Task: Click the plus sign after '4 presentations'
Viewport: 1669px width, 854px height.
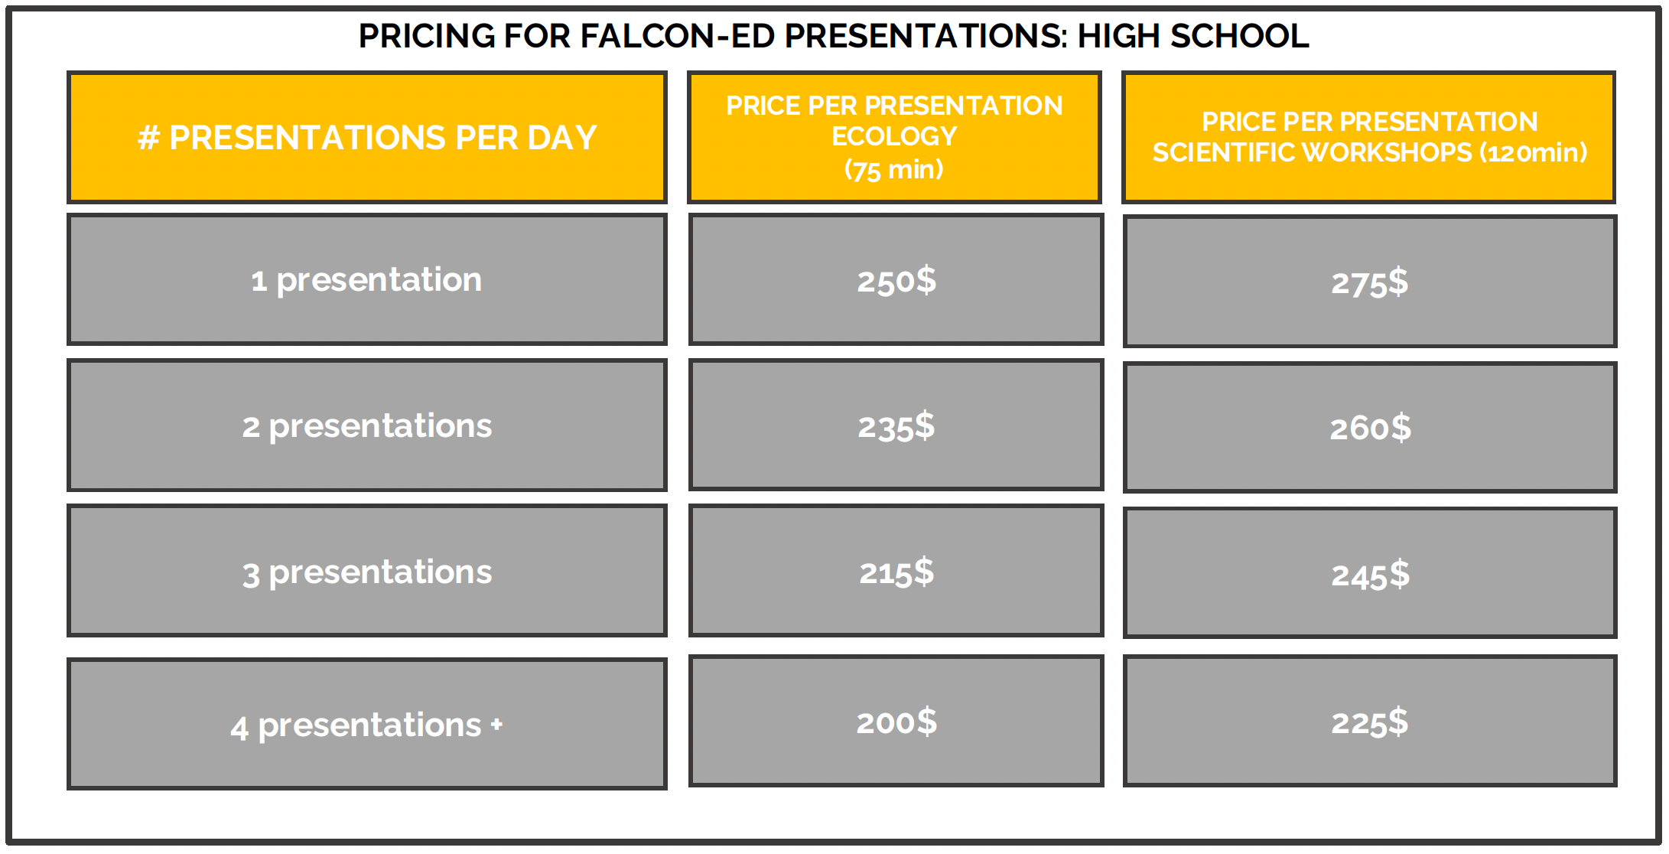Action: [x=496, y=724]
